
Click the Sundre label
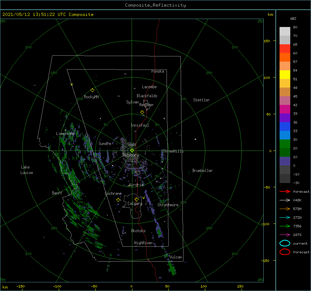[x=105, y=143]
